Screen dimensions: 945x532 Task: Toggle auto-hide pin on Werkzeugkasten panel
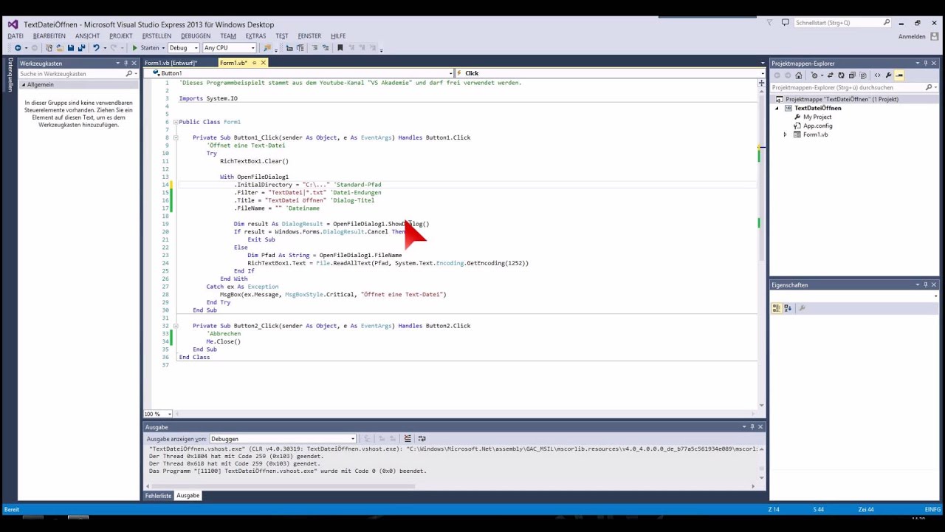tap(126, 64)
